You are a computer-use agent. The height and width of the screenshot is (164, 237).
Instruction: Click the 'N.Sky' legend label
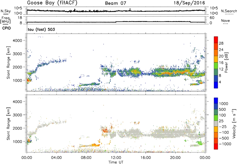6,11
